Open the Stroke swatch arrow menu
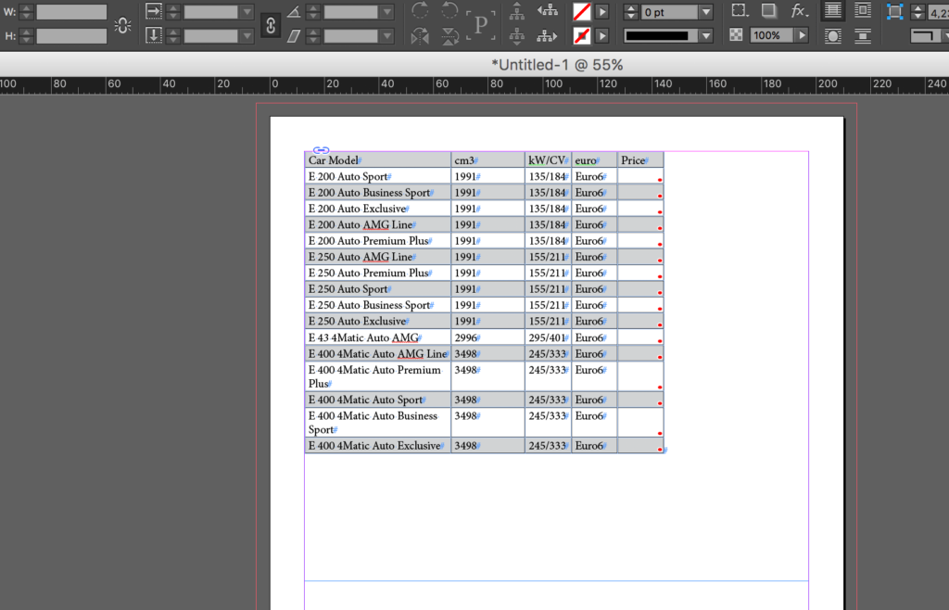 602,36
